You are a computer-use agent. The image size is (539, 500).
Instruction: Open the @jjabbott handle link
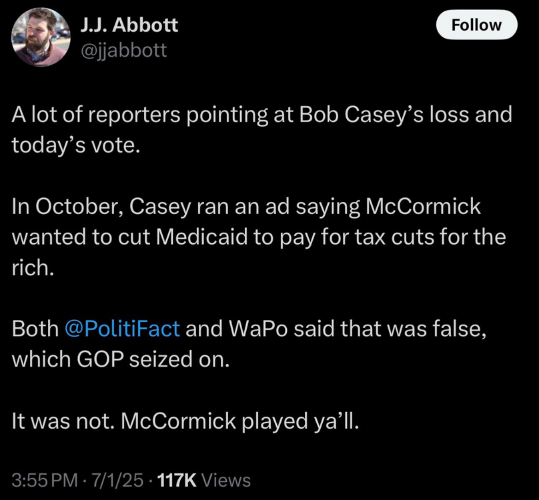tap(123, 49)
